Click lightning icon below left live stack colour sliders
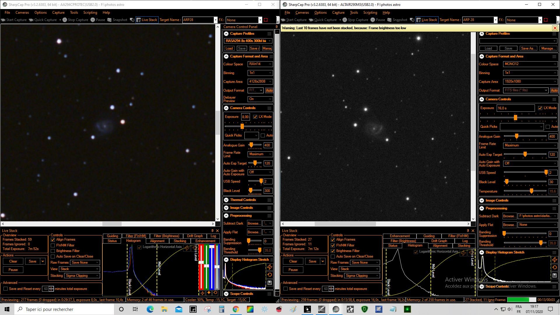 [202, 293]
